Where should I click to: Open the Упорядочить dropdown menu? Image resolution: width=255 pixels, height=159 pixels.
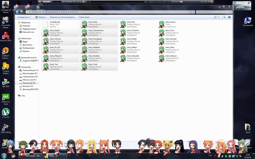click(24, 17)
